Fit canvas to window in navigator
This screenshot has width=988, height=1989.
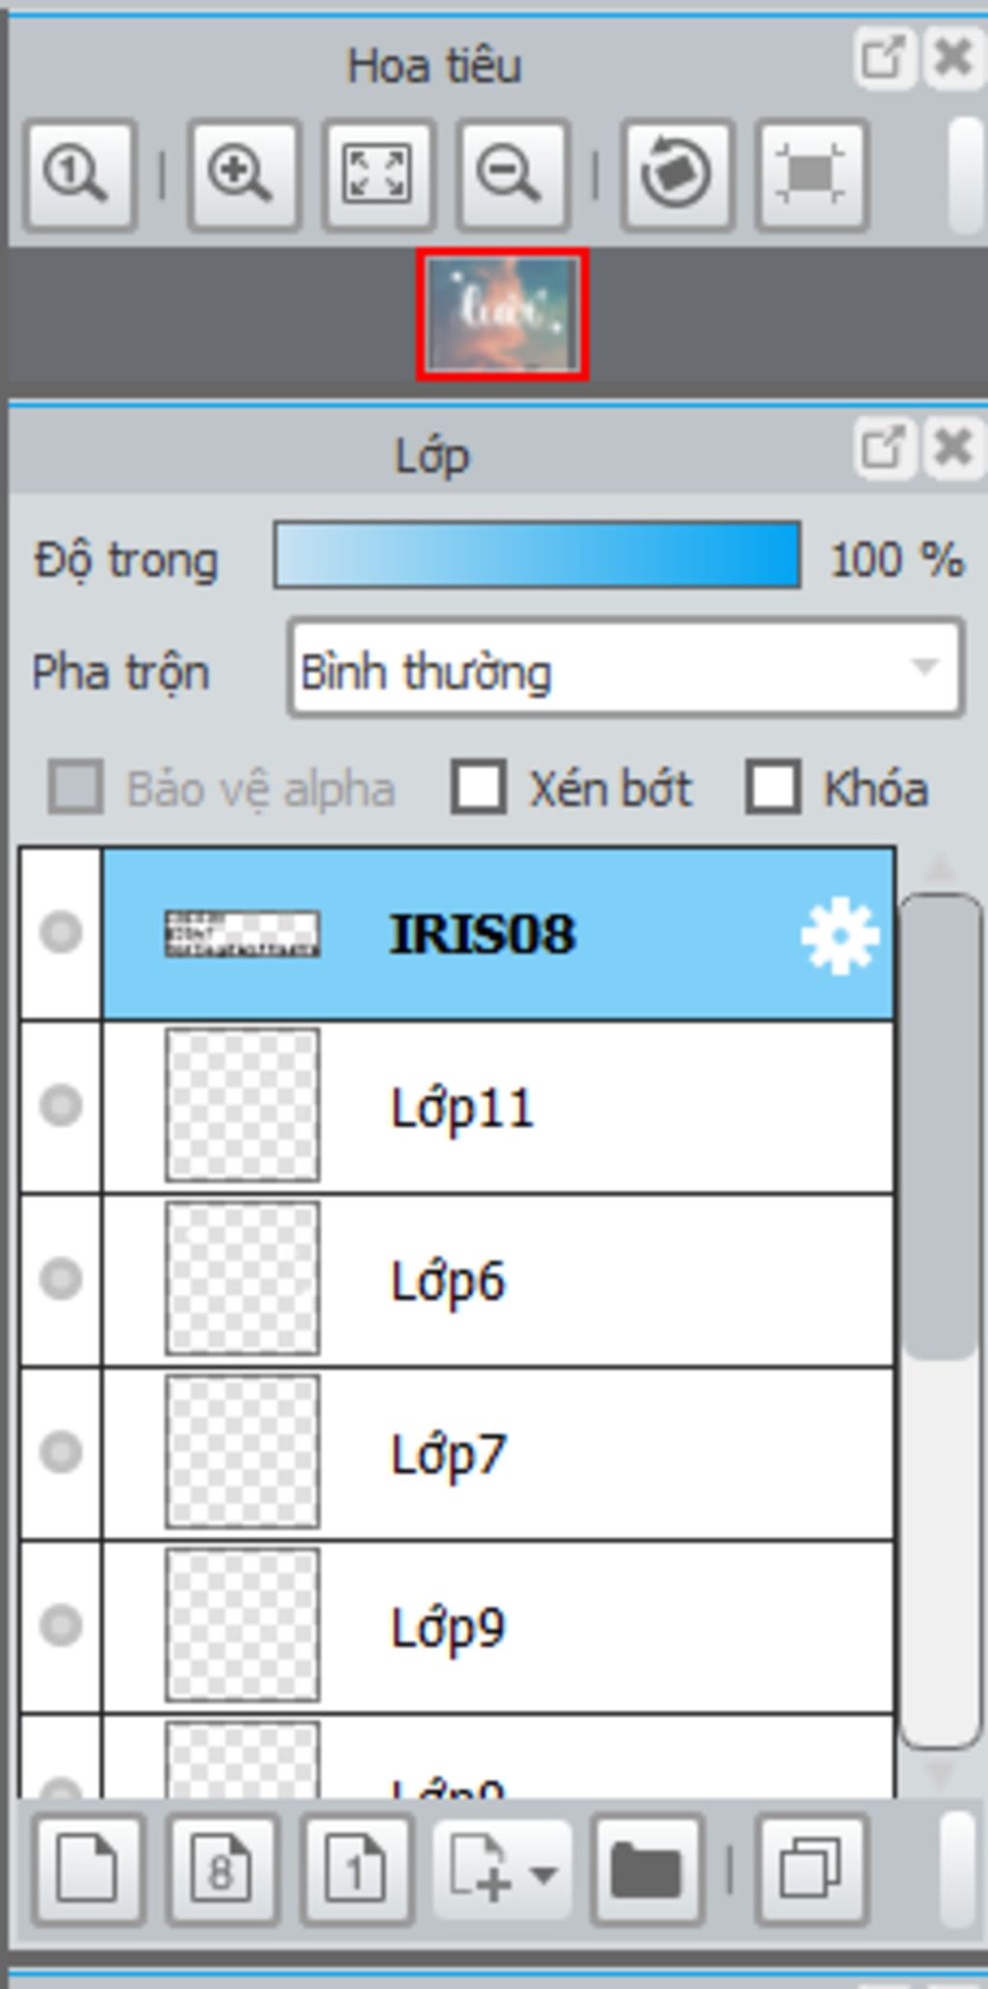[x=377, y=175]
